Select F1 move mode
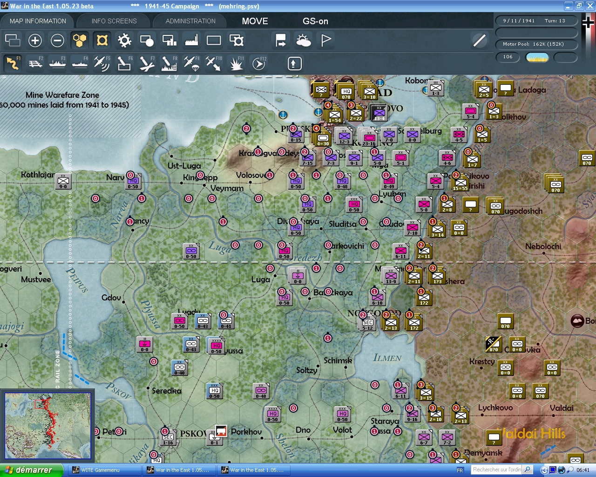 pyautogui.click(x=13, y=63)
